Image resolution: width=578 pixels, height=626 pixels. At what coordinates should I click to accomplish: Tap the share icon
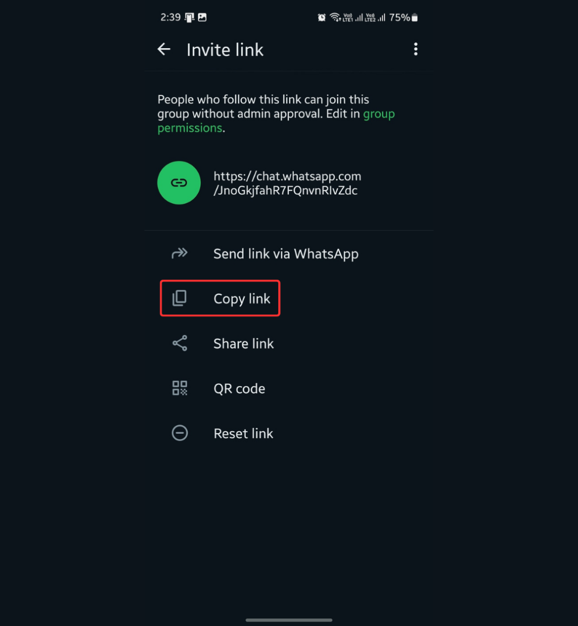(180, 343)
